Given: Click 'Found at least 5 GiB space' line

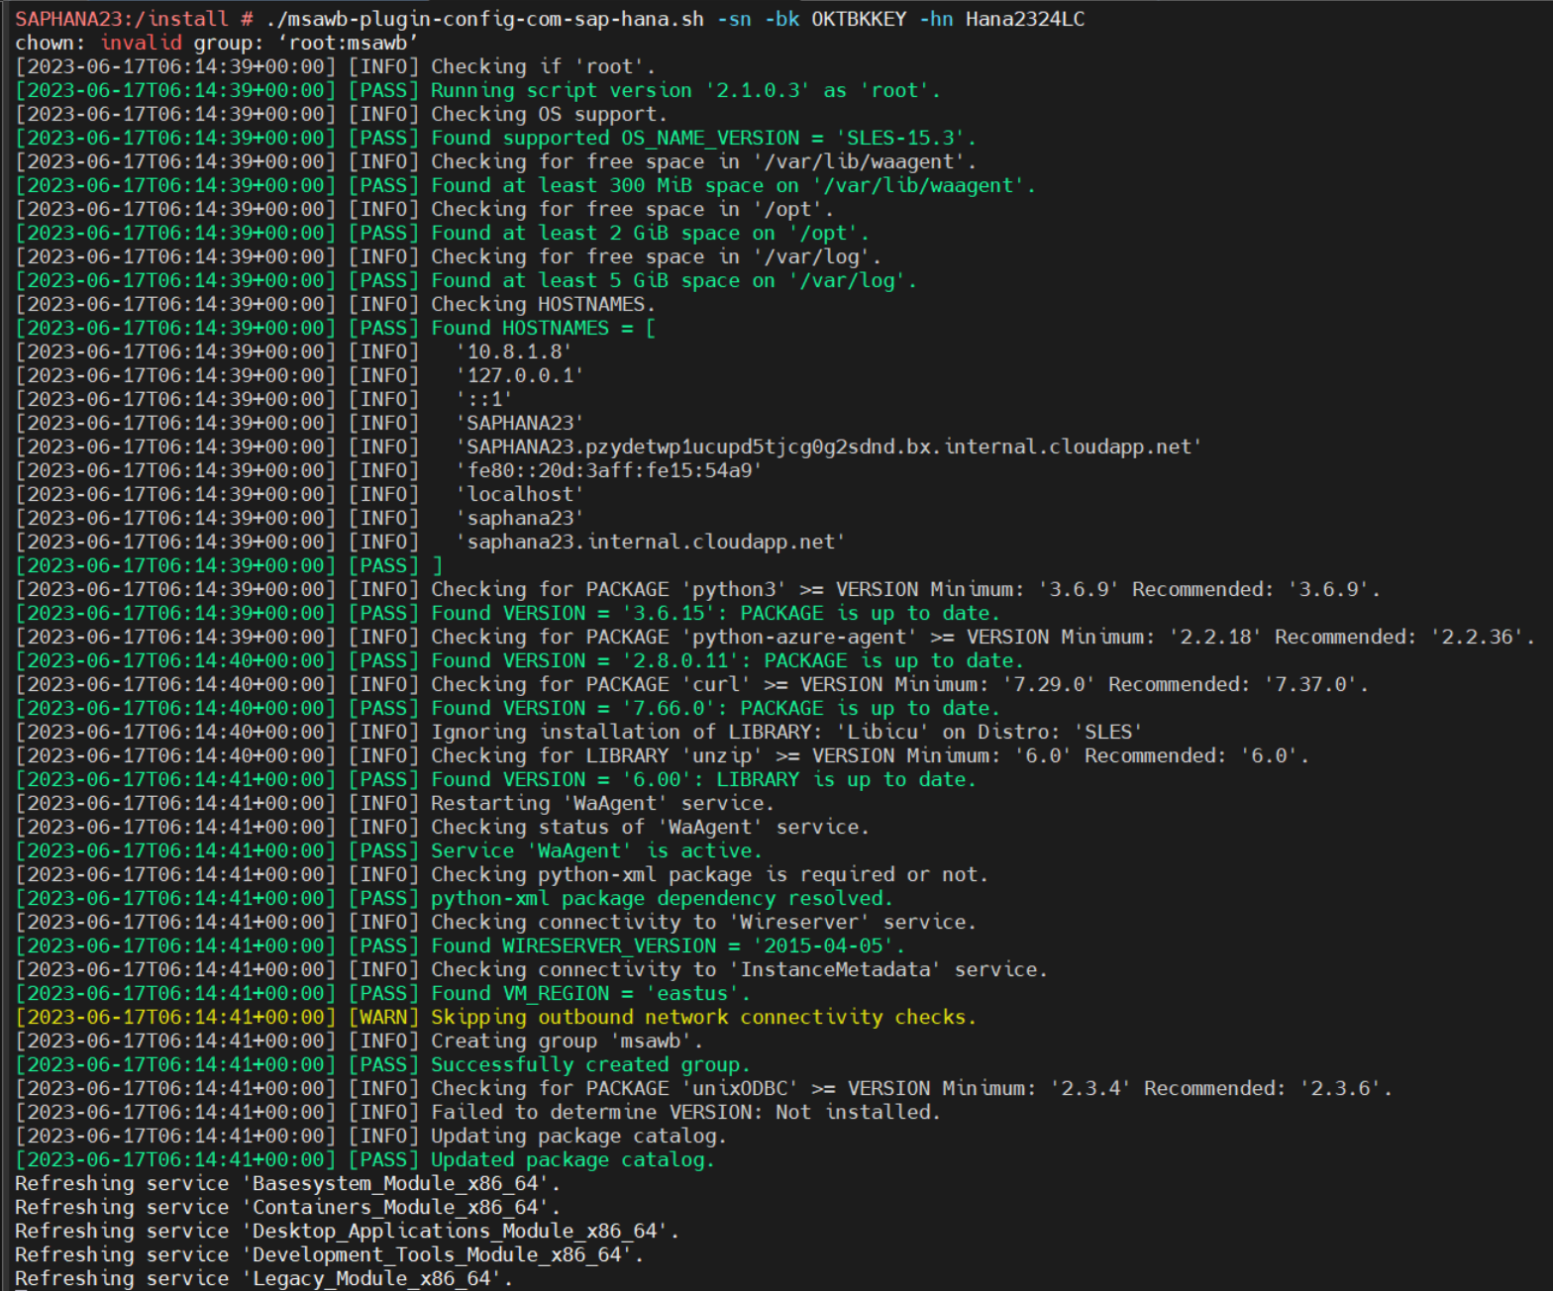Looking at the screenshot, I should coord(466,280).
